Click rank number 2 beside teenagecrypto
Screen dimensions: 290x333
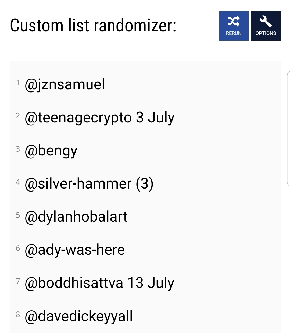18,116
